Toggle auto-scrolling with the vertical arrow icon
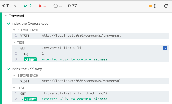Image resolution: width=172 pixels, height=104 pixels. tap(155, 6)
